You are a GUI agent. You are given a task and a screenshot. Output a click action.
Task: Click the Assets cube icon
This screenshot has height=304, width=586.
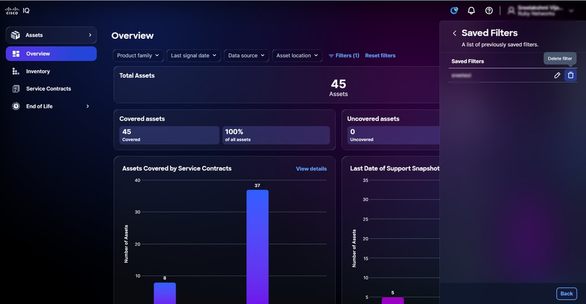15,35
